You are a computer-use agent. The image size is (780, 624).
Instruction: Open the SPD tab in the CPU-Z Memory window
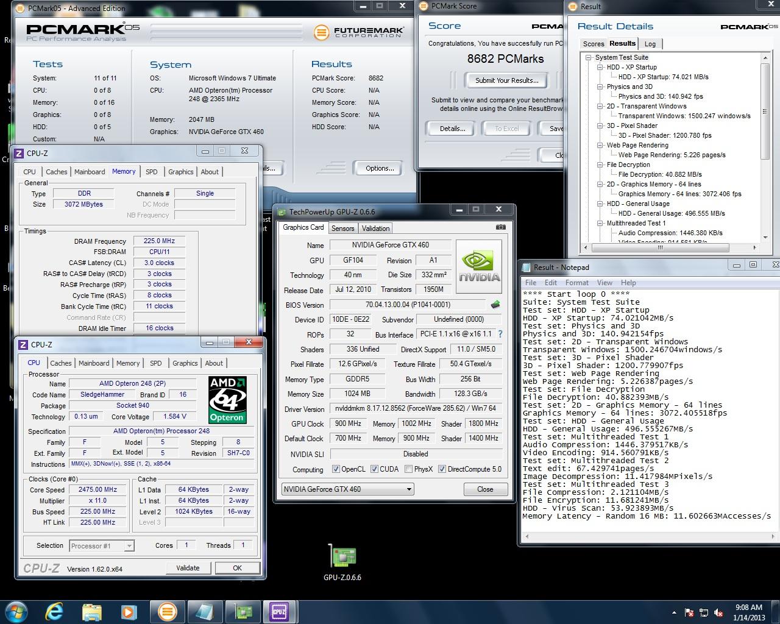click(152, 172)
